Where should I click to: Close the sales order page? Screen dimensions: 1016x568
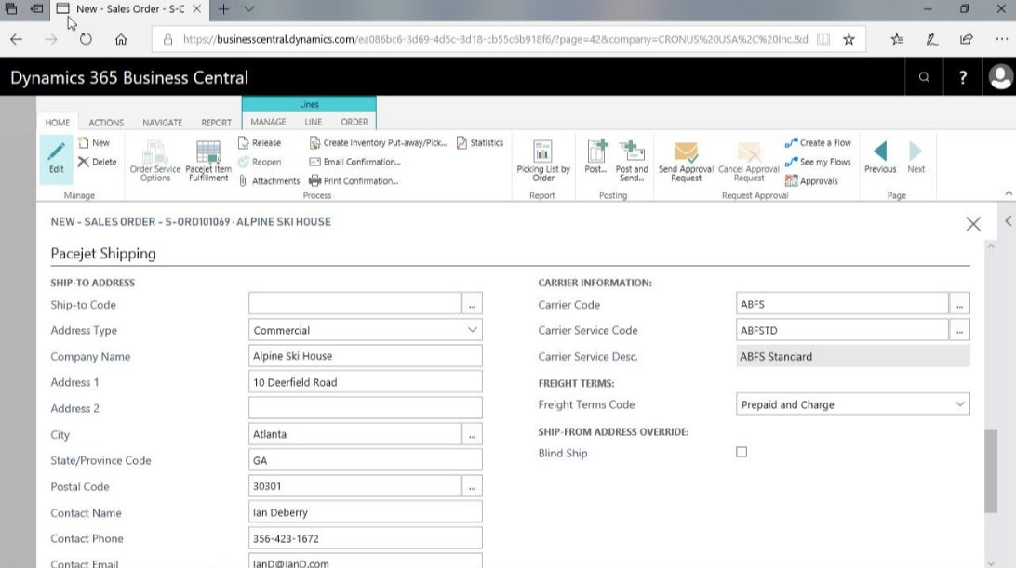[972, 224]
